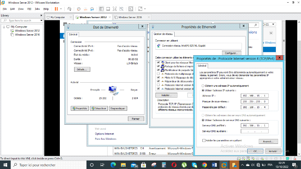Click the VMware suspend (pause) button
Image resolution: width=301 pixels, height=169 pixels.
(x=56, y=8)
